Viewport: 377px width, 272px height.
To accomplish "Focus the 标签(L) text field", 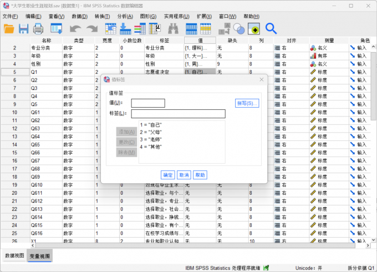I will pyautogui.click(x=178, y=114).
